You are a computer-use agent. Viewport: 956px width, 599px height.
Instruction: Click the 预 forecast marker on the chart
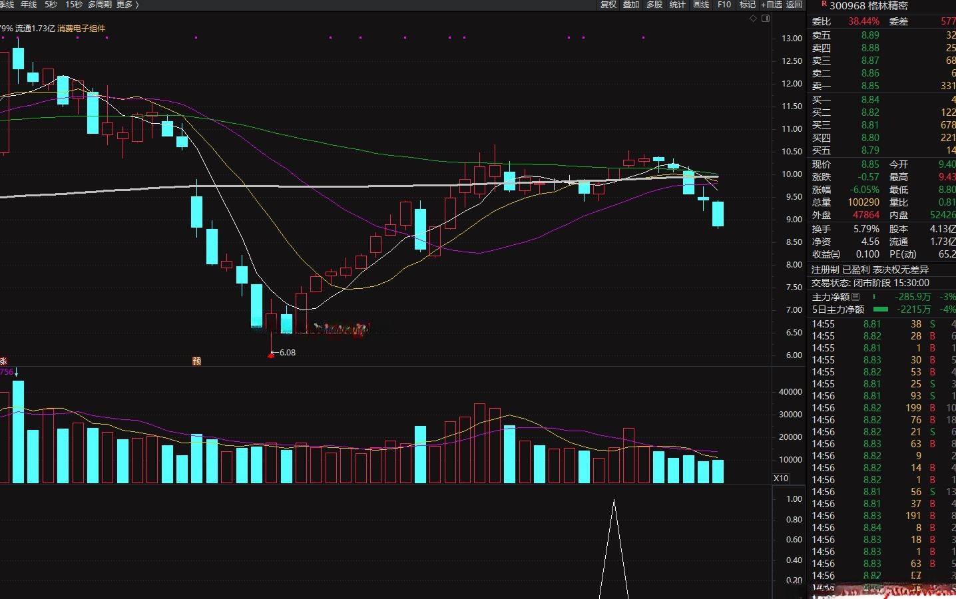(x=196, y=361)
